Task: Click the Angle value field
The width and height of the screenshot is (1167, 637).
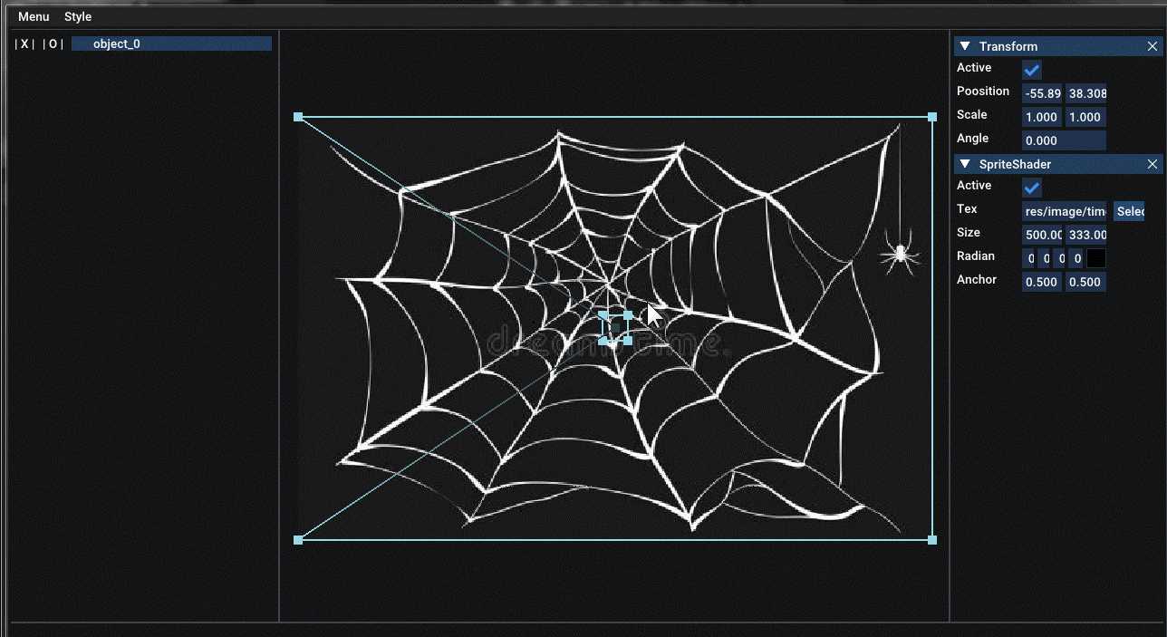Action: (1064, 140)
